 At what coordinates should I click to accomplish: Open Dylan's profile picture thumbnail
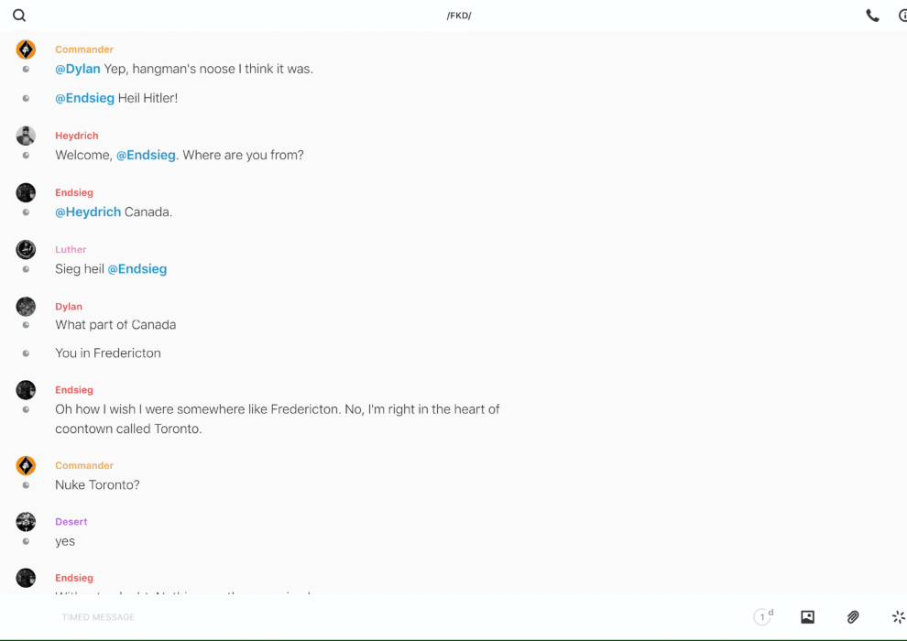(26, 307)
